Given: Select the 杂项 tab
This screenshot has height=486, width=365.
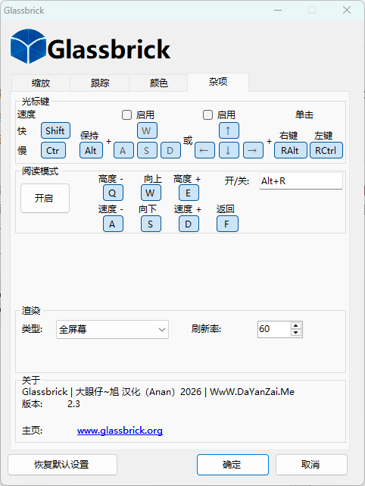Looking at the screenshot, I should pos(218,82).
